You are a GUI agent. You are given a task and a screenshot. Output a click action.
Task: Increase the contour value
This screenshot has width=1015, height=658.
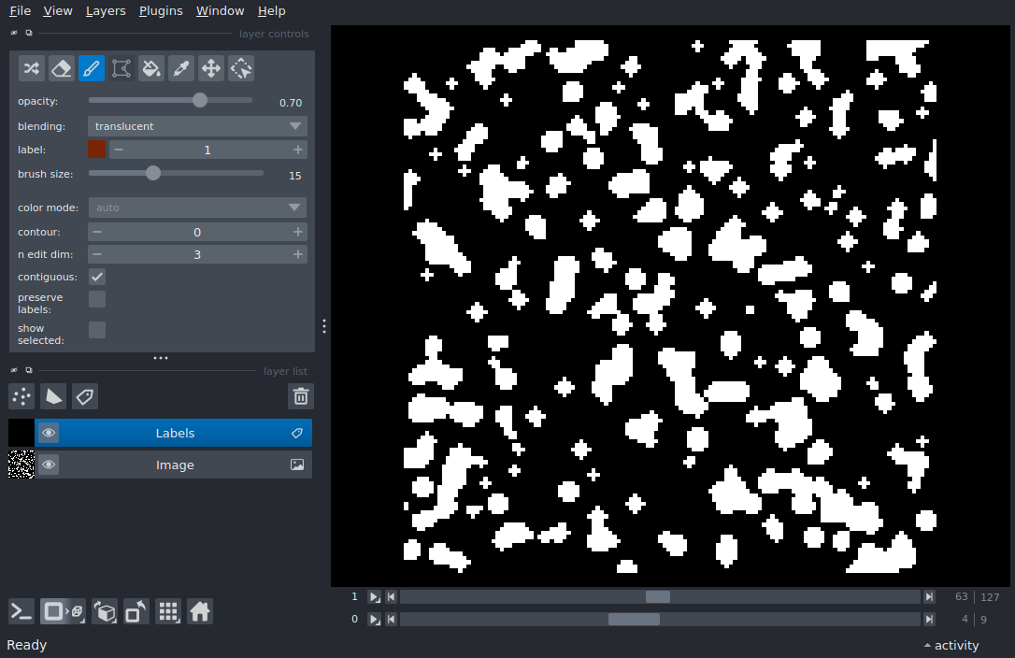pos(298,232)
